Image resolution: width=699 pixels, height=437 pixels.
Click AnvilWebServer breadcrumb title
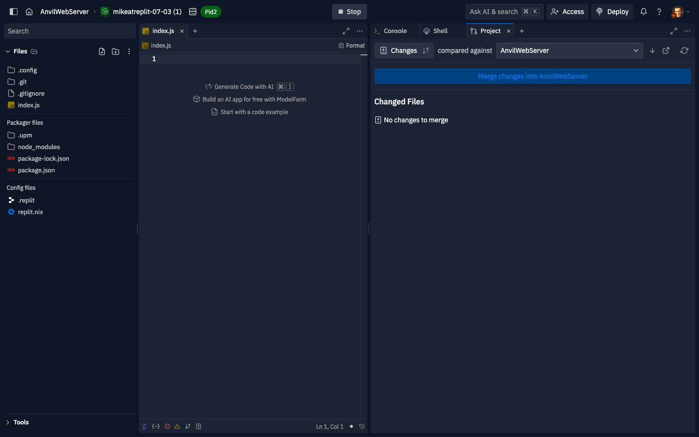(65, 12)
